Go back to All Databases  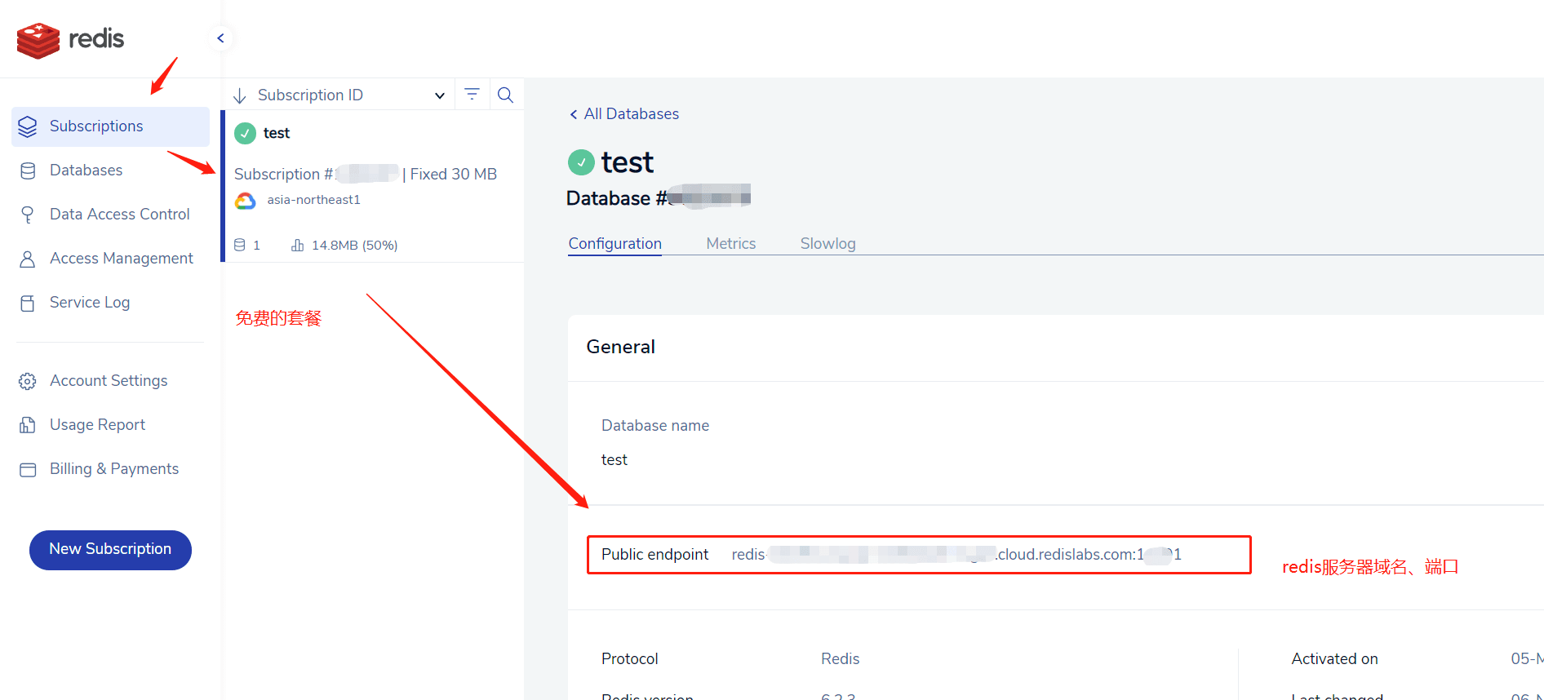pos(624,114)
